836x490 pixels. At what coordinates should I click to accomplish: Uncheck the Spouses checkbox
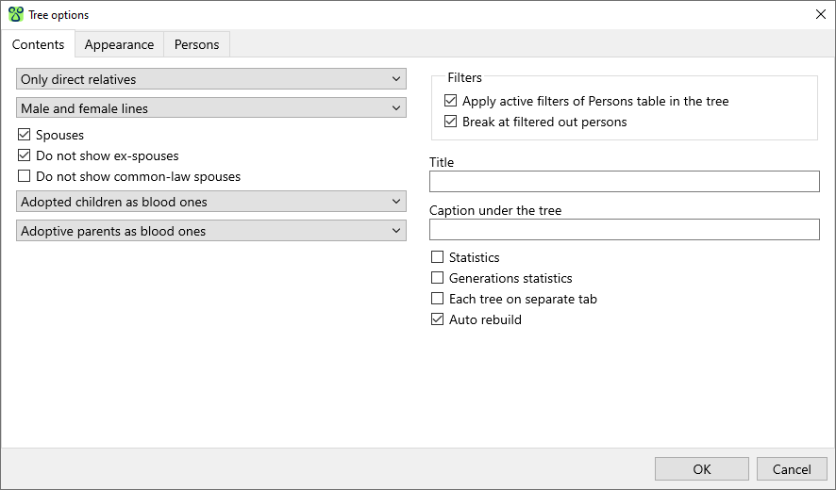tap(24, 135)
